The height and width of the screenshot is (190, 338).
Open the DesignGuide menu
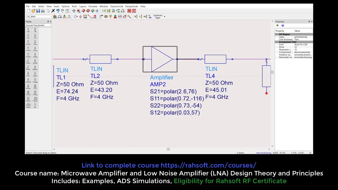pos(132,6)
